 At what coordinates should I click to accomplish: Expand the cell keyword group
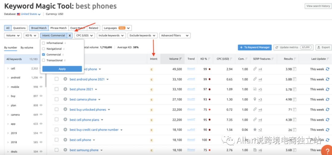coord(8,69)
